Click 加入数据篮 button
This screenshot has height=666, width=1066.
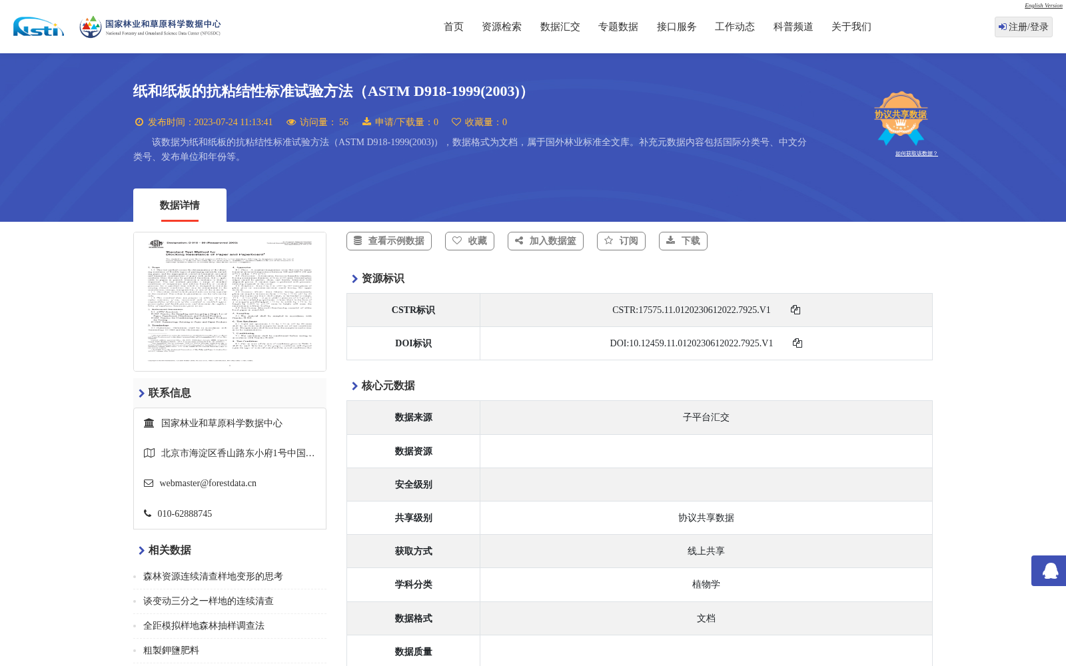click(546, 241)
